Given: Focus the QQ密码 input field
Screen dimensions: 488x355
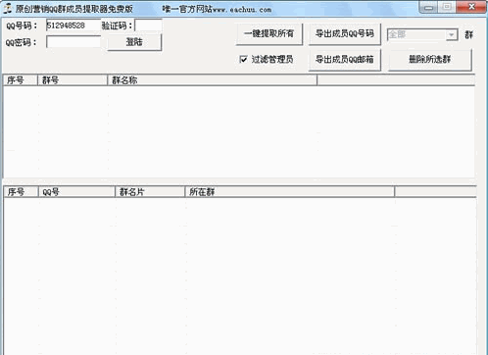Looking at the screenshot, I should click(x=73, y=42).
